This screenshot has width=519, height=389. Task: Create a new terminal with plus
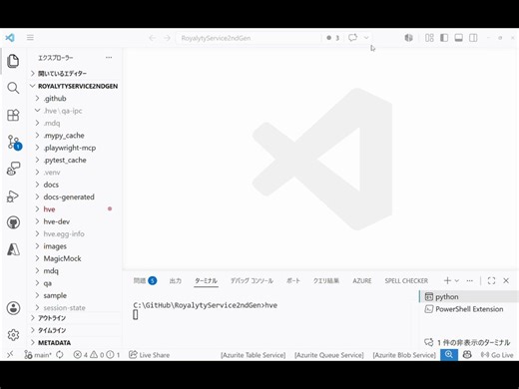447,280
